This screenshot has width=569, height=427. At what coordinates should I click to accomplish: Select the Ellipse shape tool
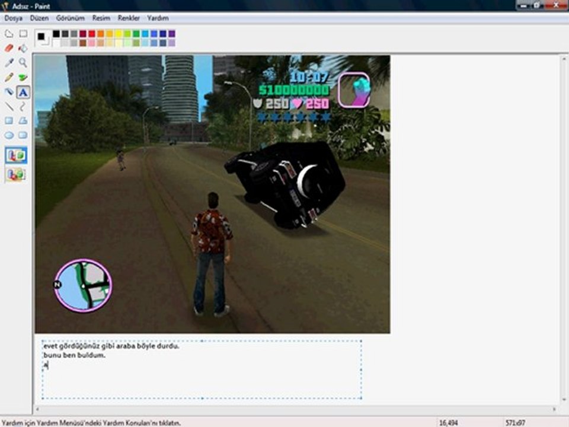click(9, 135)
